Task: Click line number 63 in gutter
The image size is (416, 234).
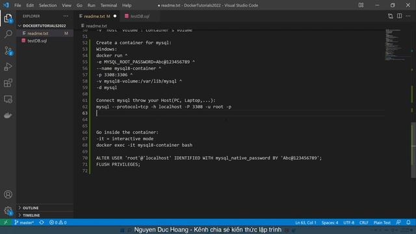Action: pyautogui.click(x=84, y=113)
